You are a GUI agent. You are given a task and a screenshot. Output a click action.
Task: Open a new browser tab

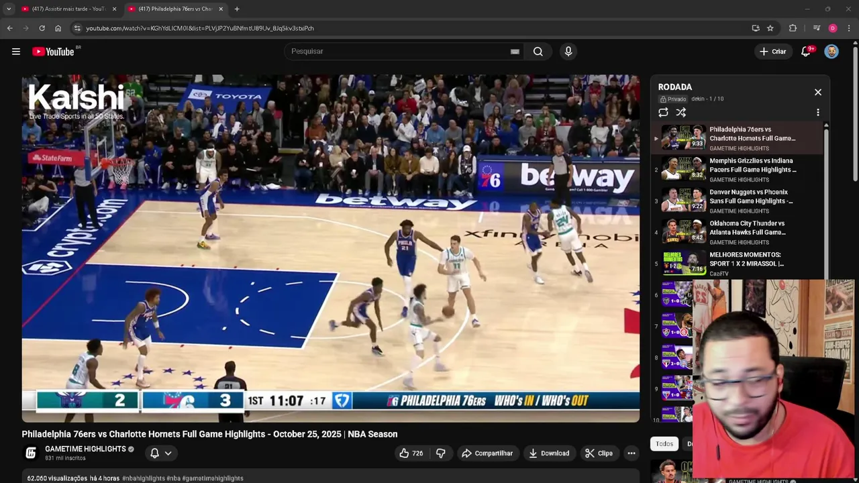click(237, 9)
